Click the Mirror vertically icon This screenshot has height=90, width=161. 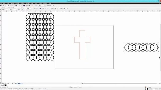pos(37,8)
